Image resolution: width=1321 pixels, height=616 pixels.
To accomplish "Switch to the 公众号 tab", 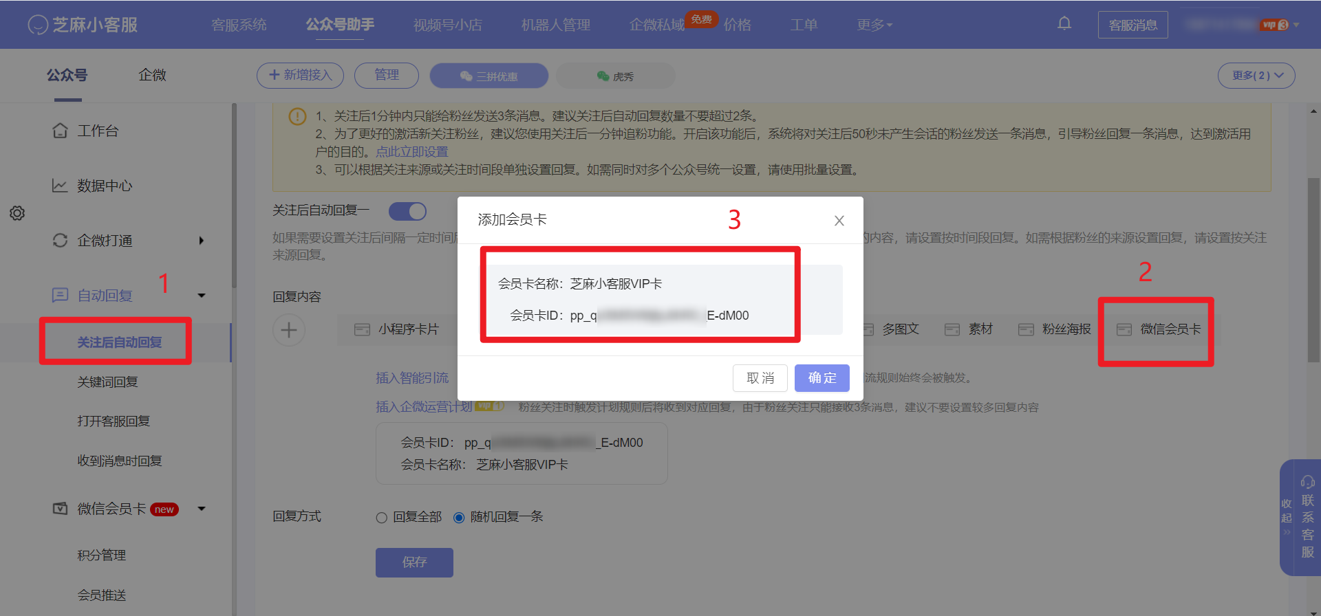I will [67, 75].
